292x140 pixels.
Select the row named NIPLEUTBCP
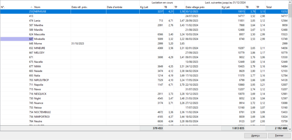pyautogui.click(x=144, y=80)
